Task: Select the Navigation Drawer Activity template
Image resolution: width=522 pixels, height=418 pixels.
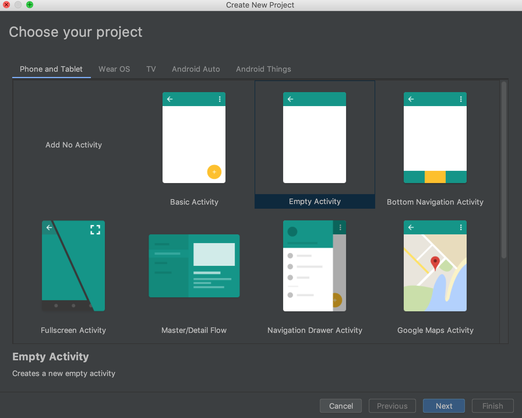Action: pyautogui.click(x=314, y=266)
